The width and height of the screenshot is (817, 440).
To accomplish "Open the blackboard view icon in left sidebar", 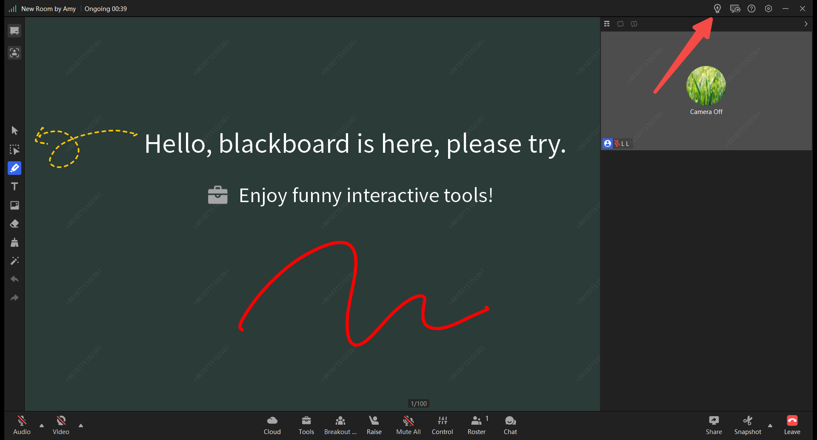I will [x=14, y=31].
